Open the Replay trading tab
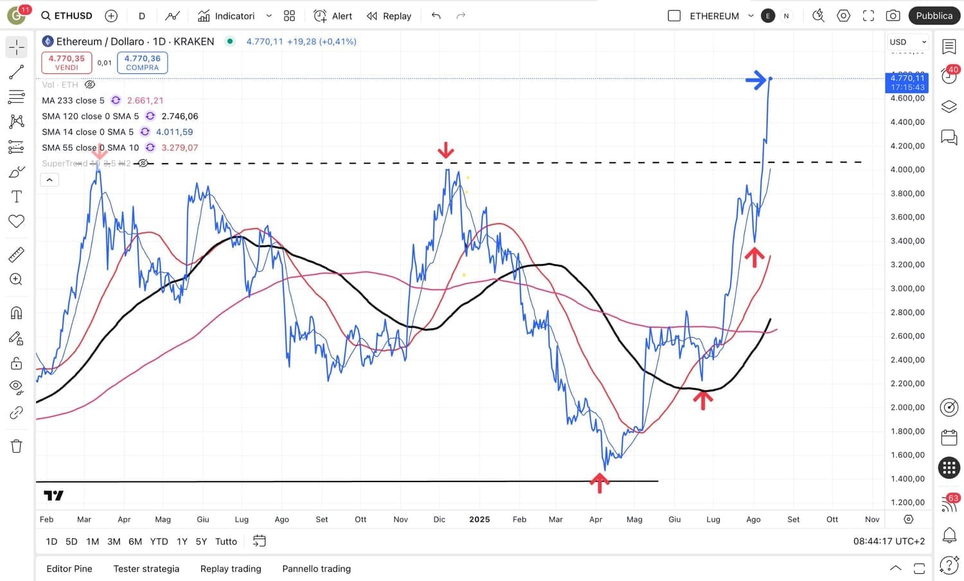Image resolution: width=964 pixels, height=581 pixels. pos(231,569)
